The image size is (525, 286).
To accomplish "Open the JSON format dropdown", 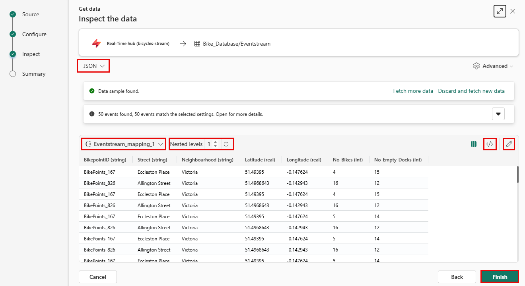I will tap(93, 66).
